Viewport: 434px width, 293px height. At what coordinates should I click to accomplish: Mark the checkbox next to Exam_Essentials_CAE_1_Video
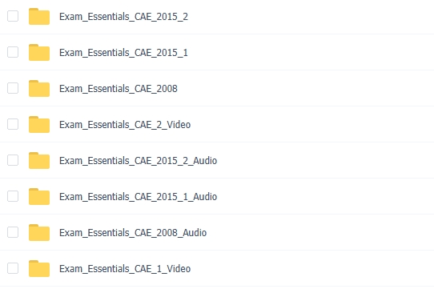click(x=13, y=268)
